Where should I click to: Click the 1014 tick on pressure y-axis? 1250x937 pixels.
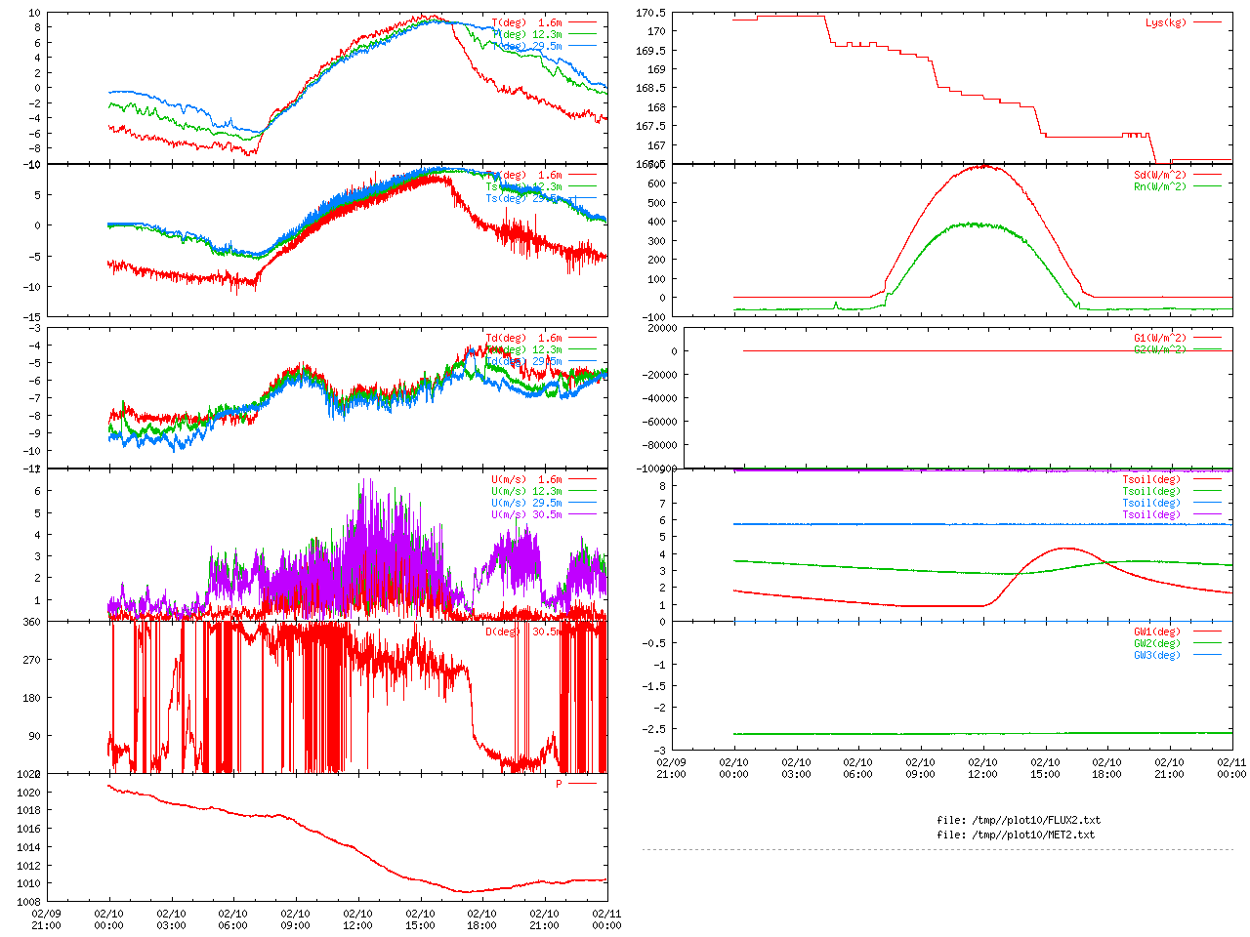coord(29,847)
